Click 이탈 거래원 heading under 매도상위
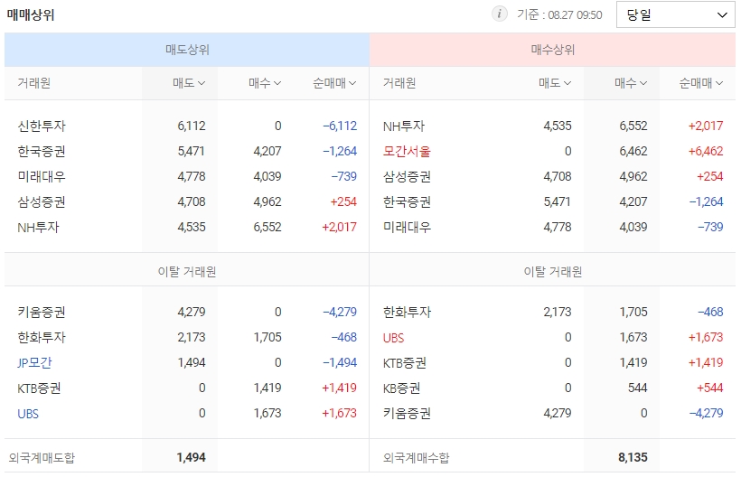This screenshot has width=741, height=477. [x=187, y=272]
